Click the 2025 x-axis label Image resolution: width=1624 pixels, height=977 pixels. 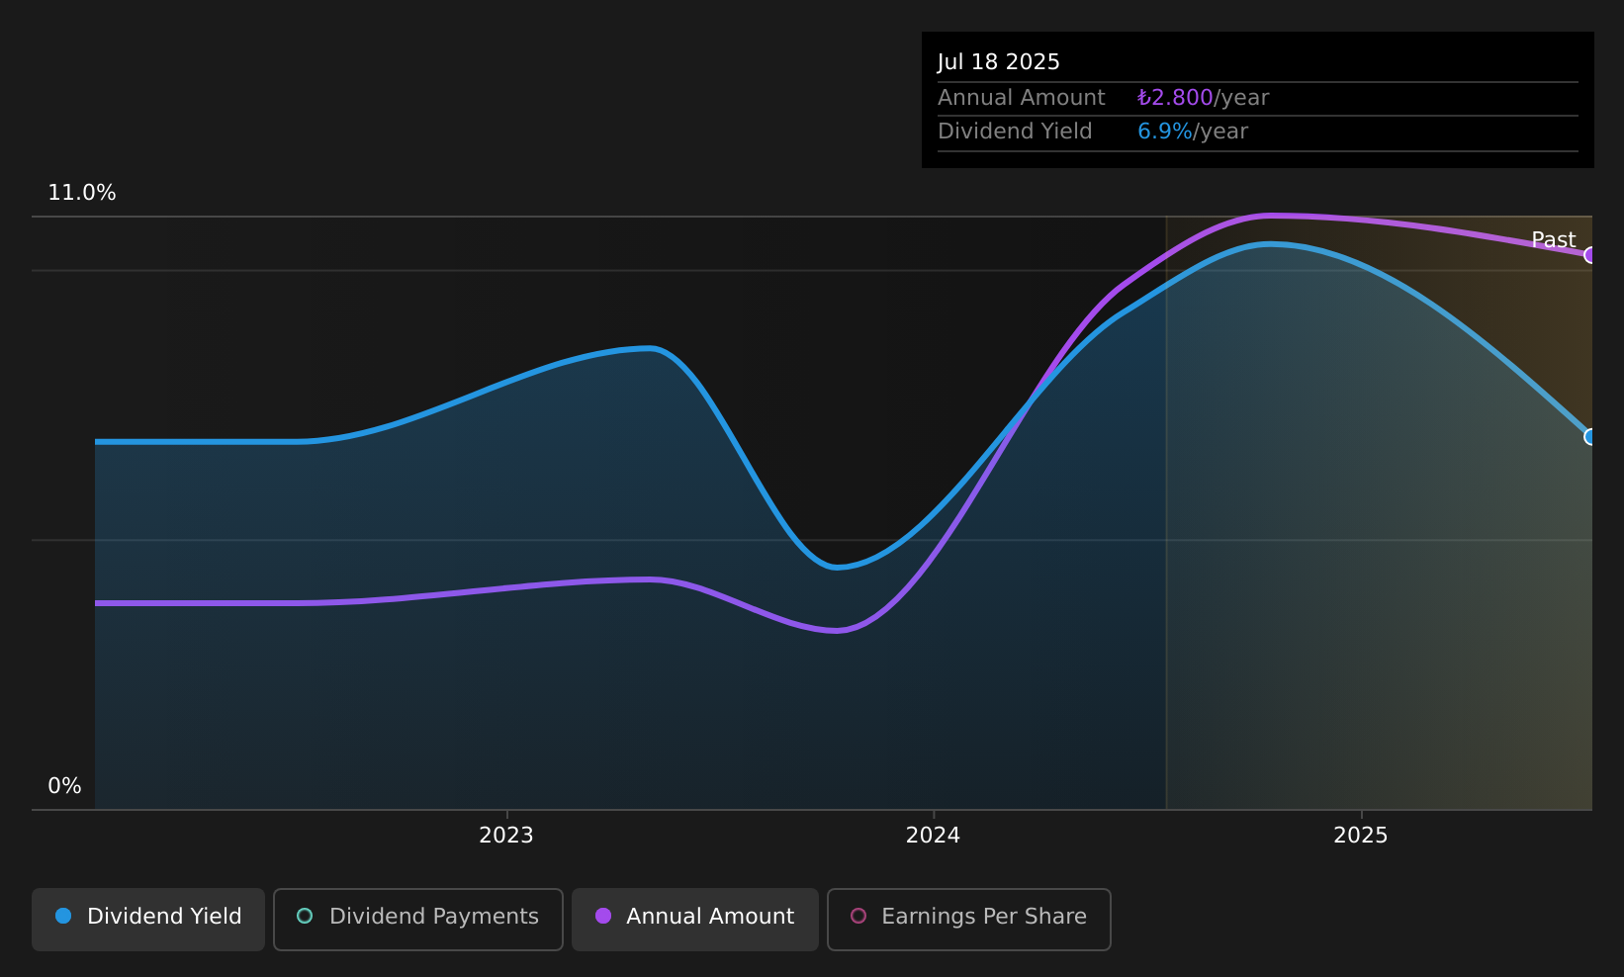tap(1361, 836)
